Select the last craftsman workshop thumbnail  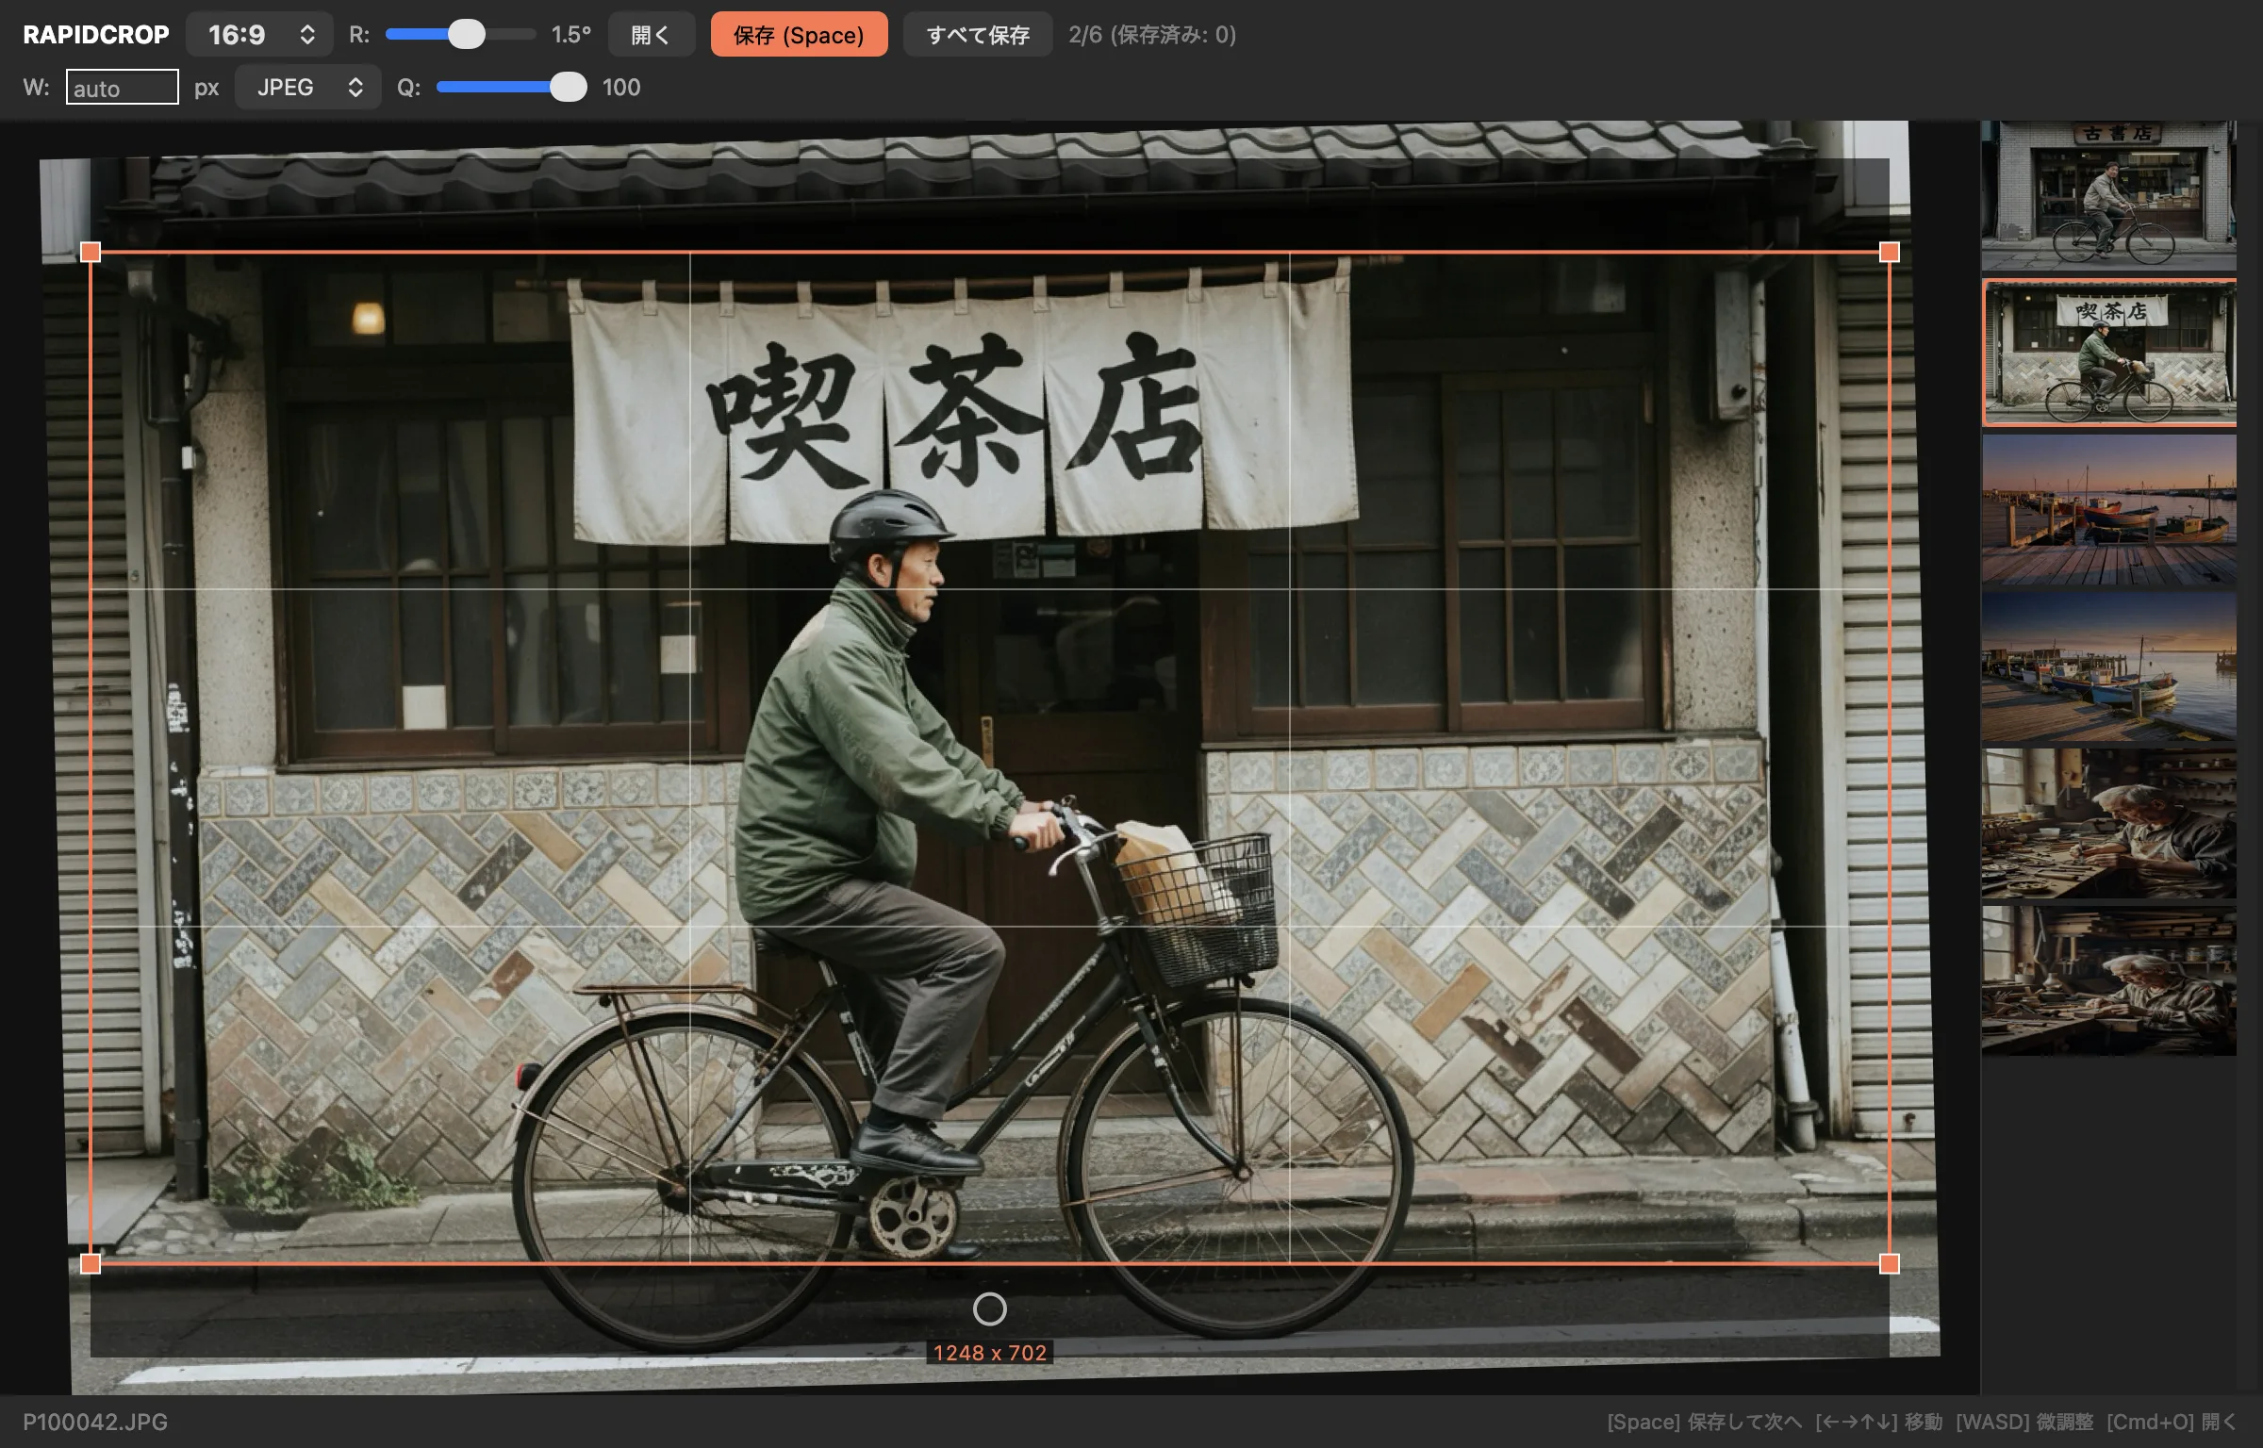[x=2108, y=980]
